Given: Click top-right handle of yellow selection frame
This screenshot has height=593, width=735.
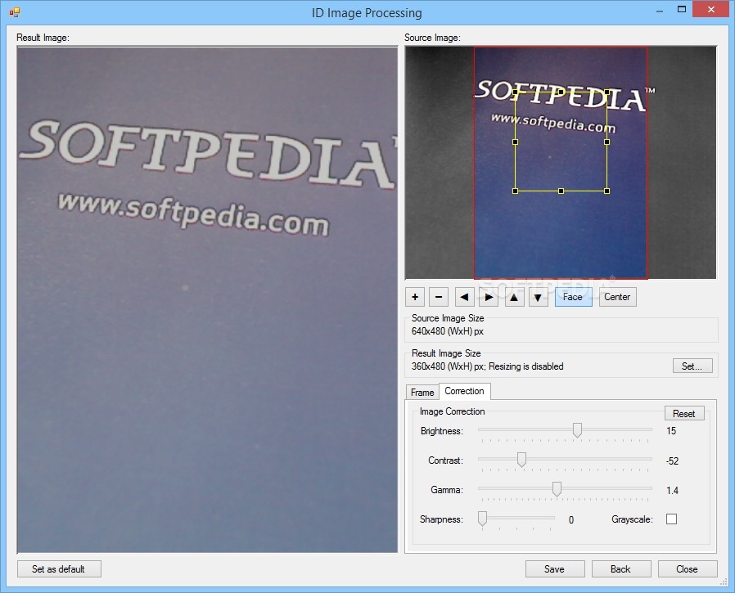Looking at the screenshot, I should 607,92.
